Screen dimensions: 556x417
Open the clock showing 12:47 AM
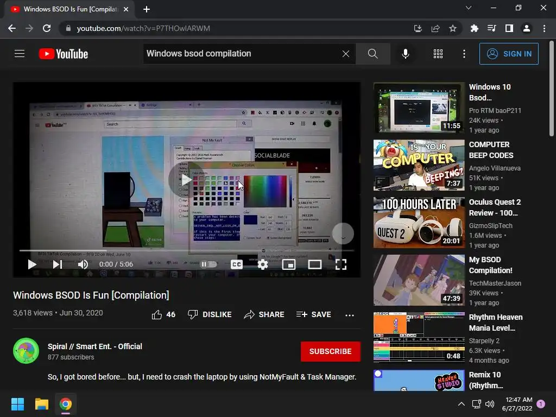pos(517,404)
